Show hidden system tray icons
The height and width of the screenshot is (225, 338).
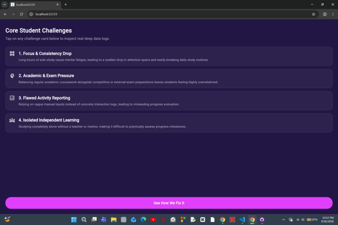283,220
